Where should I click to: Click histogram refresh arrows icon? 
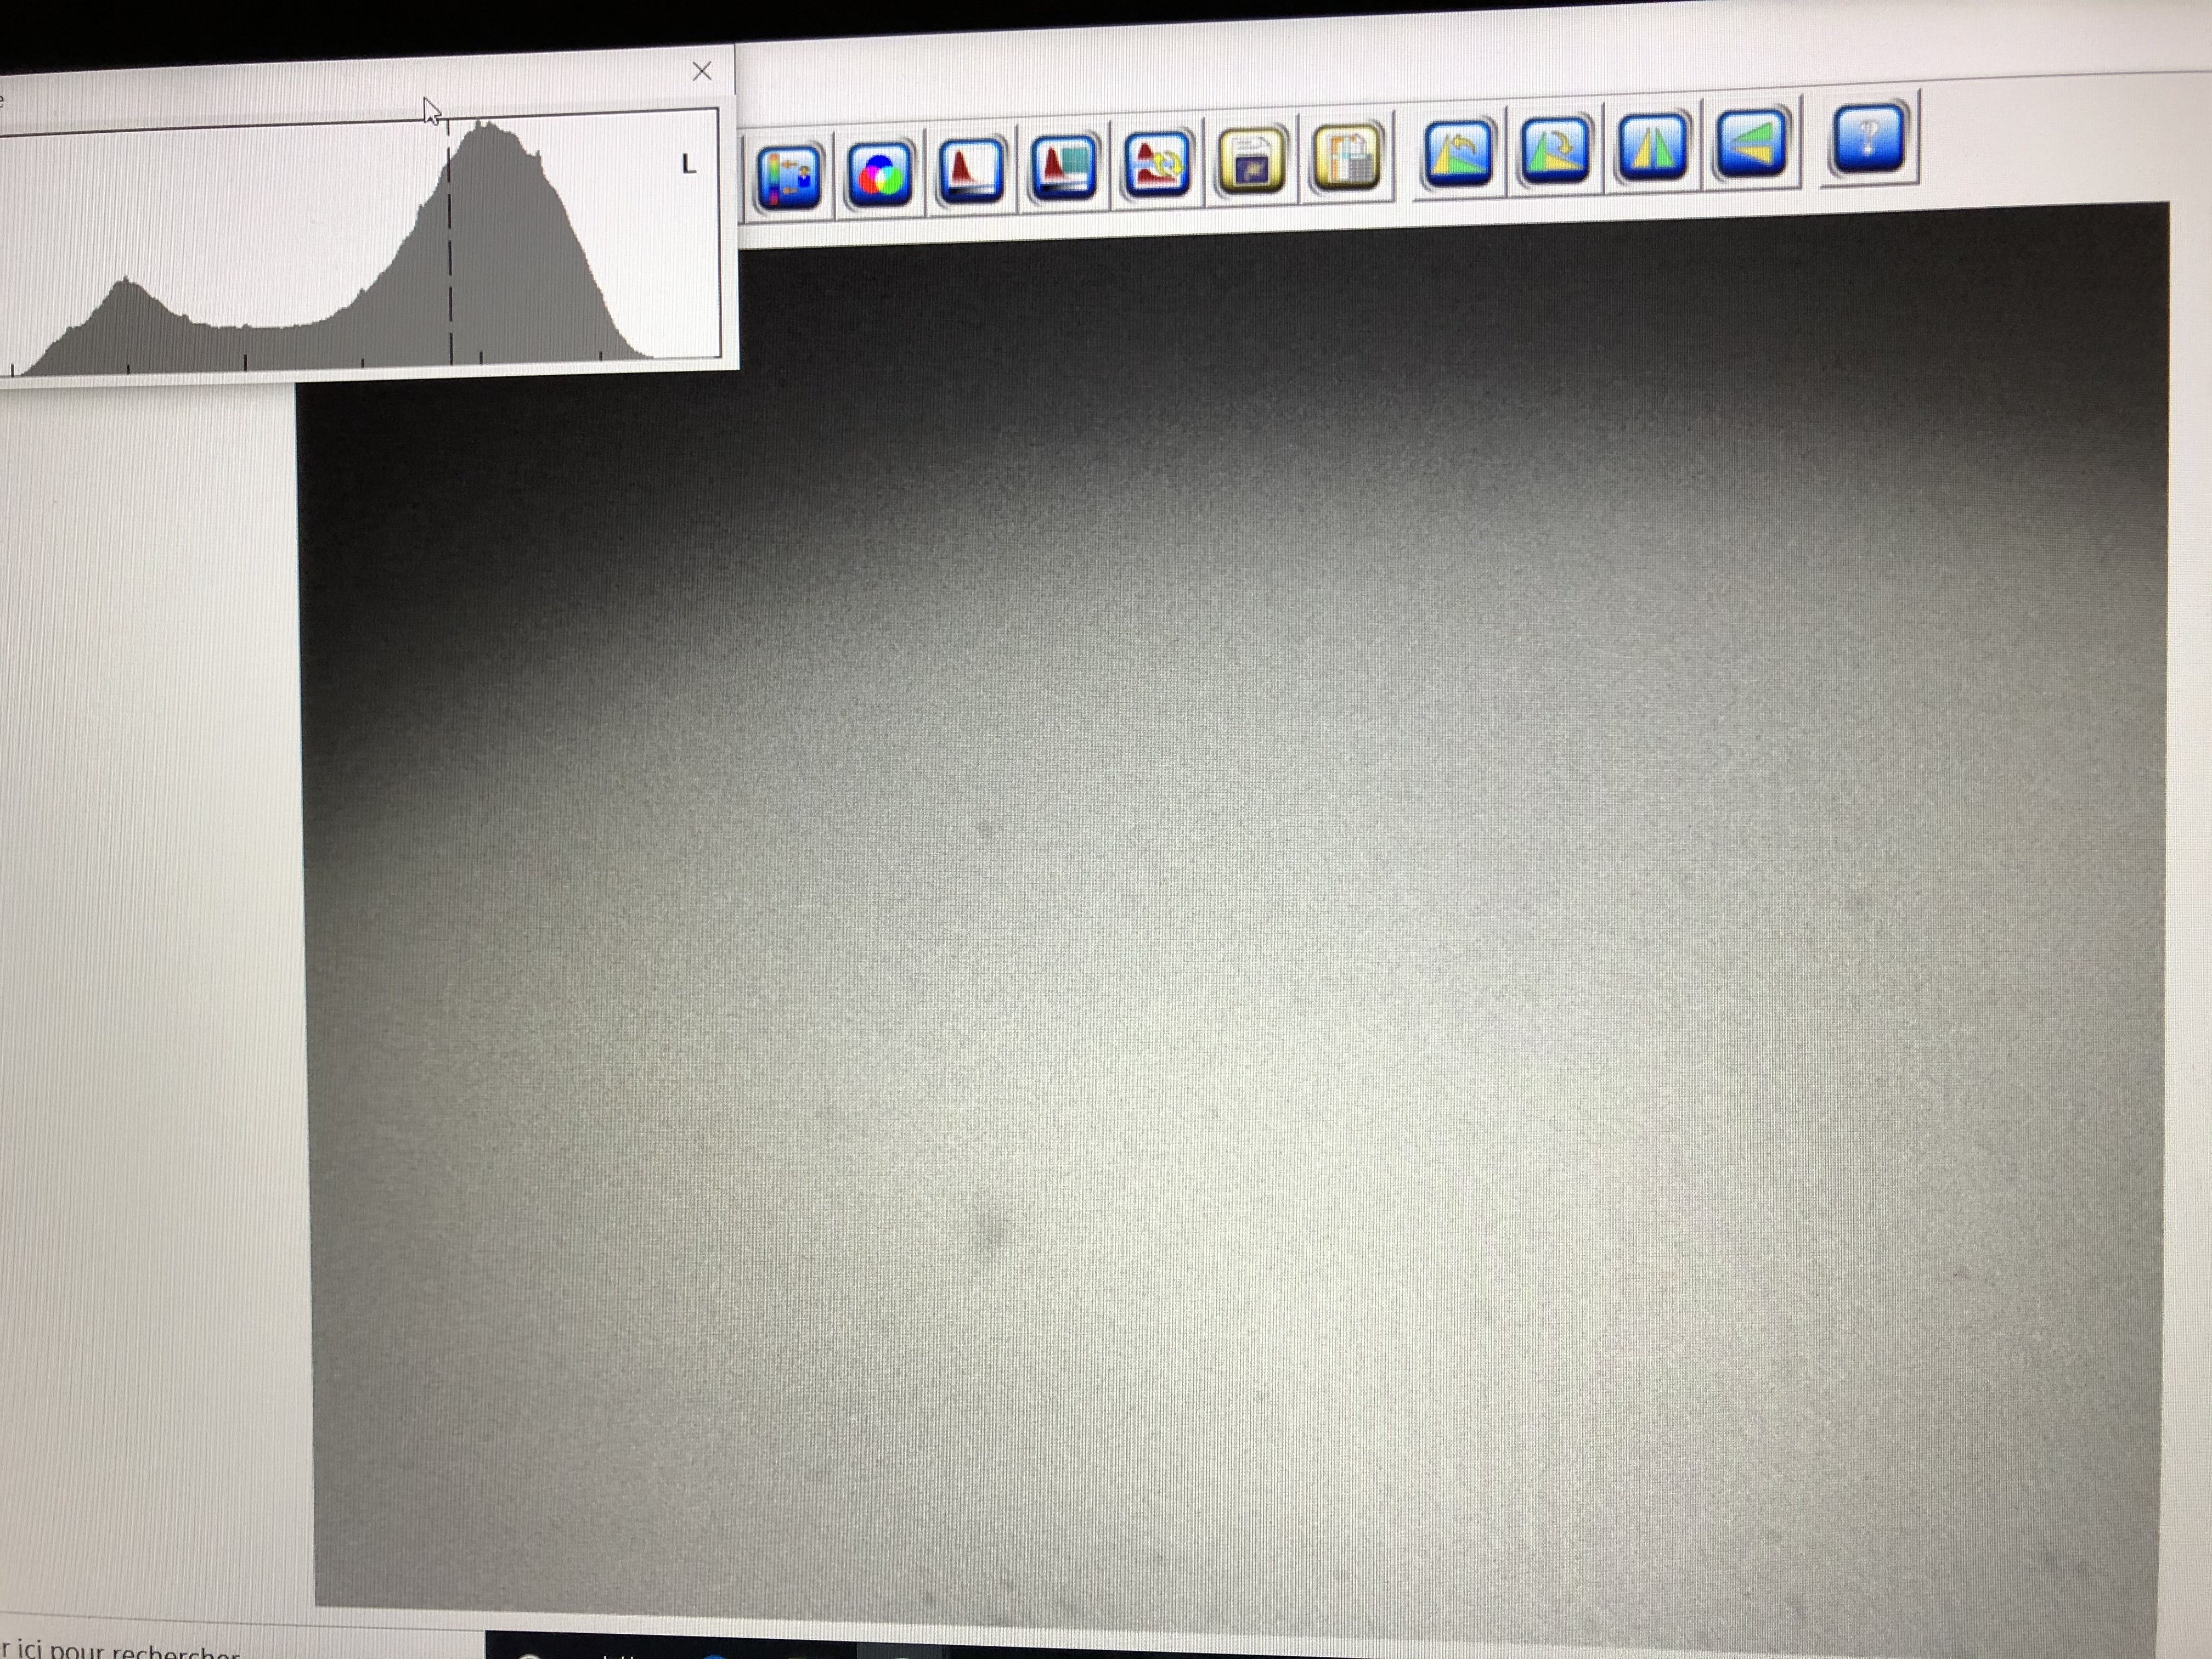tap(1157, 163)
